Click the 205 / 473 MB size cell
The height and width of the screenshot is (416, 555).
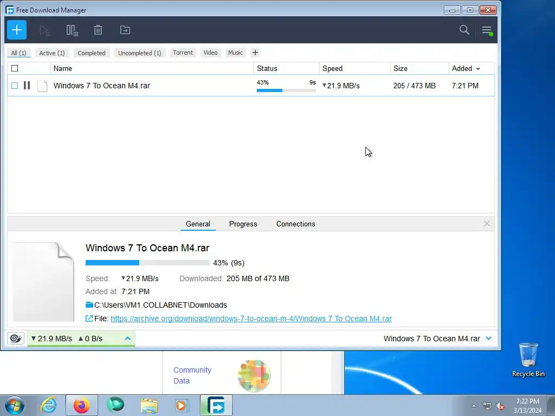point(414,86)
